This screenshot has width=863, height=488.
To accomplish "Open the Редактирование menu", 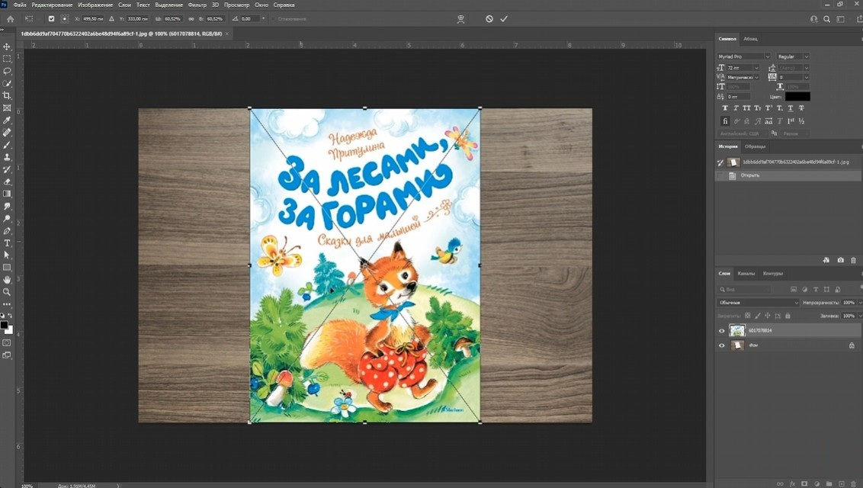I will (53, 5).
